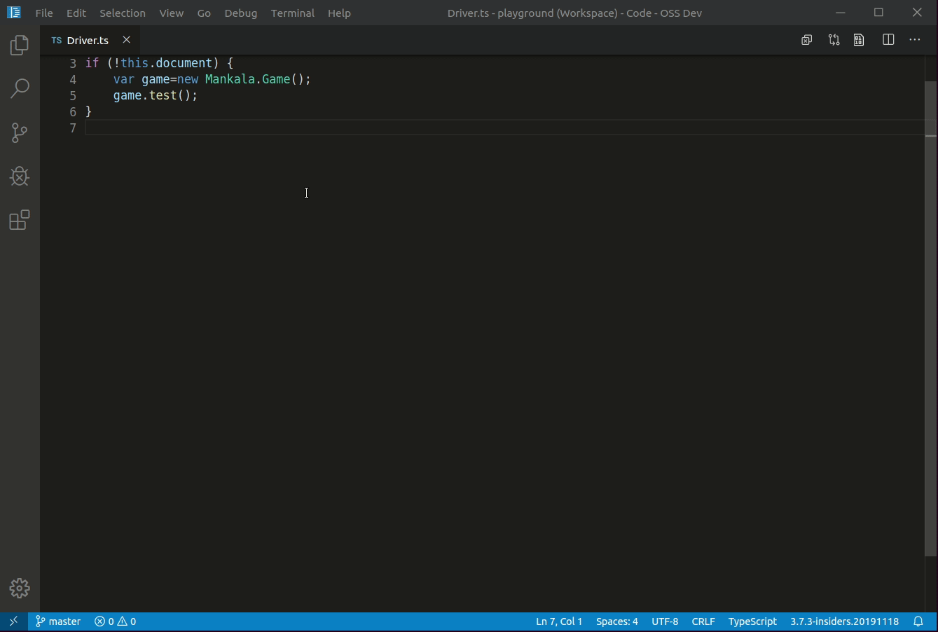938x632 pixels.
Task: Change the CRLF end of line sequence
Action: click(x=703, y=621)
